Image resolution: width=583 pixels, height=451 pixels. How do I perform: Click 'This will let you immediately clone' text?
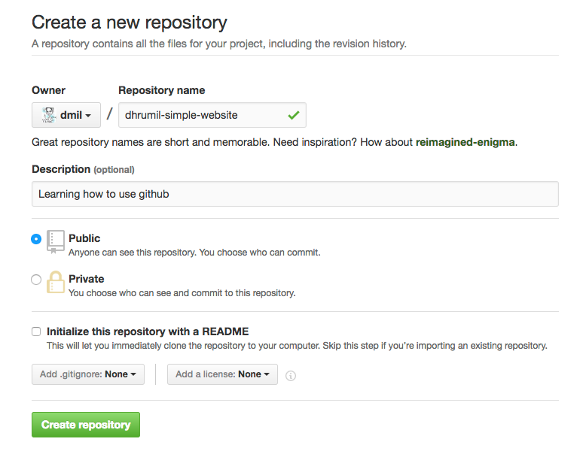point(297,346)
